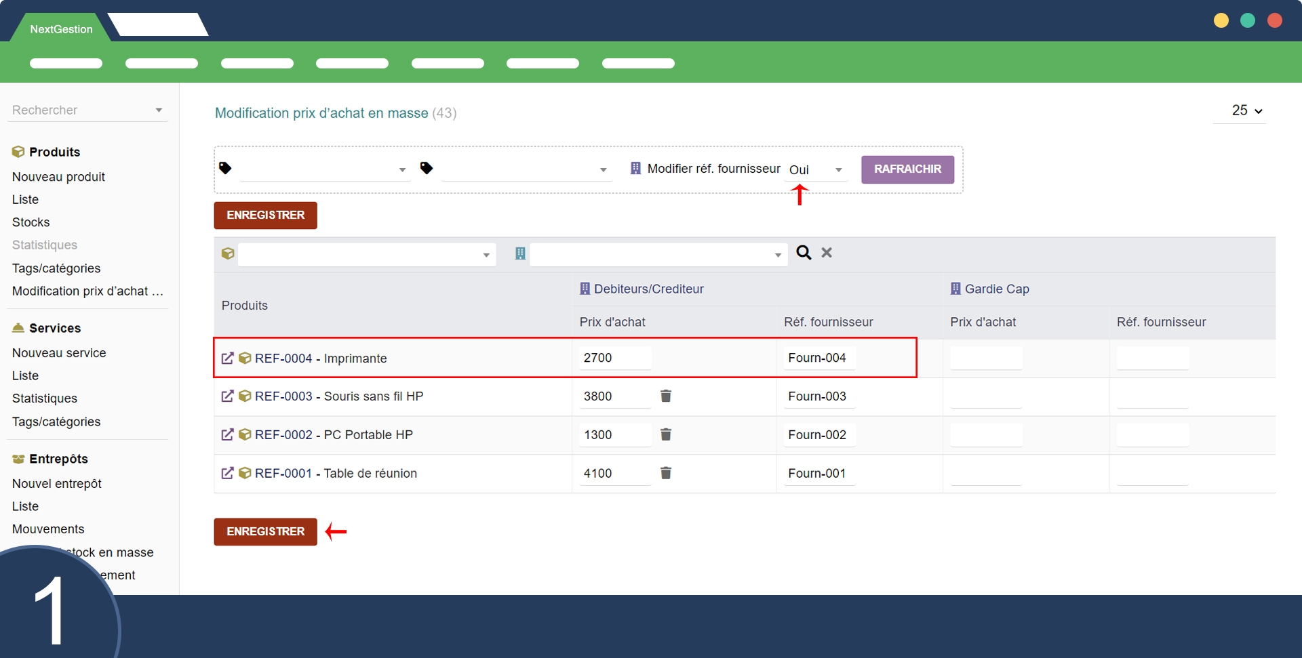Click the Prix d'achat field showing 2700
Image resolution: width=1302 pixels, height=658 pixels.
click(x=614, y=358)
